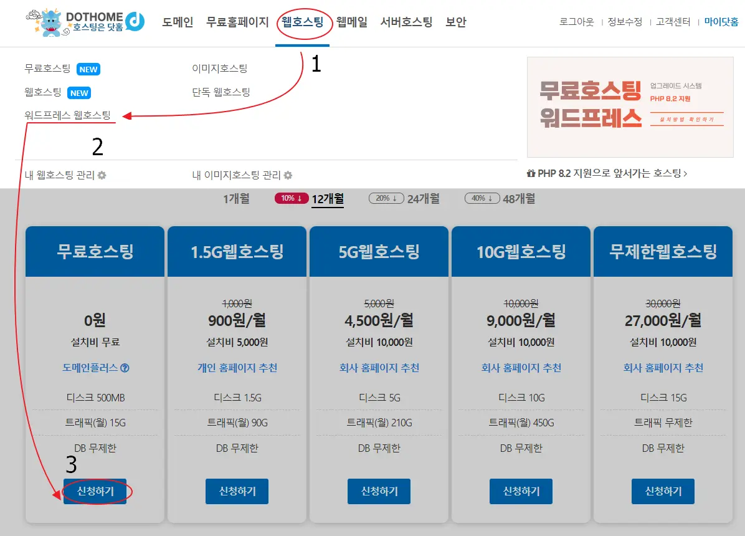Viewport: 745px width, 536px height.
Task: Click the NEW badge beside 웹호스팅
Action: 79,93
